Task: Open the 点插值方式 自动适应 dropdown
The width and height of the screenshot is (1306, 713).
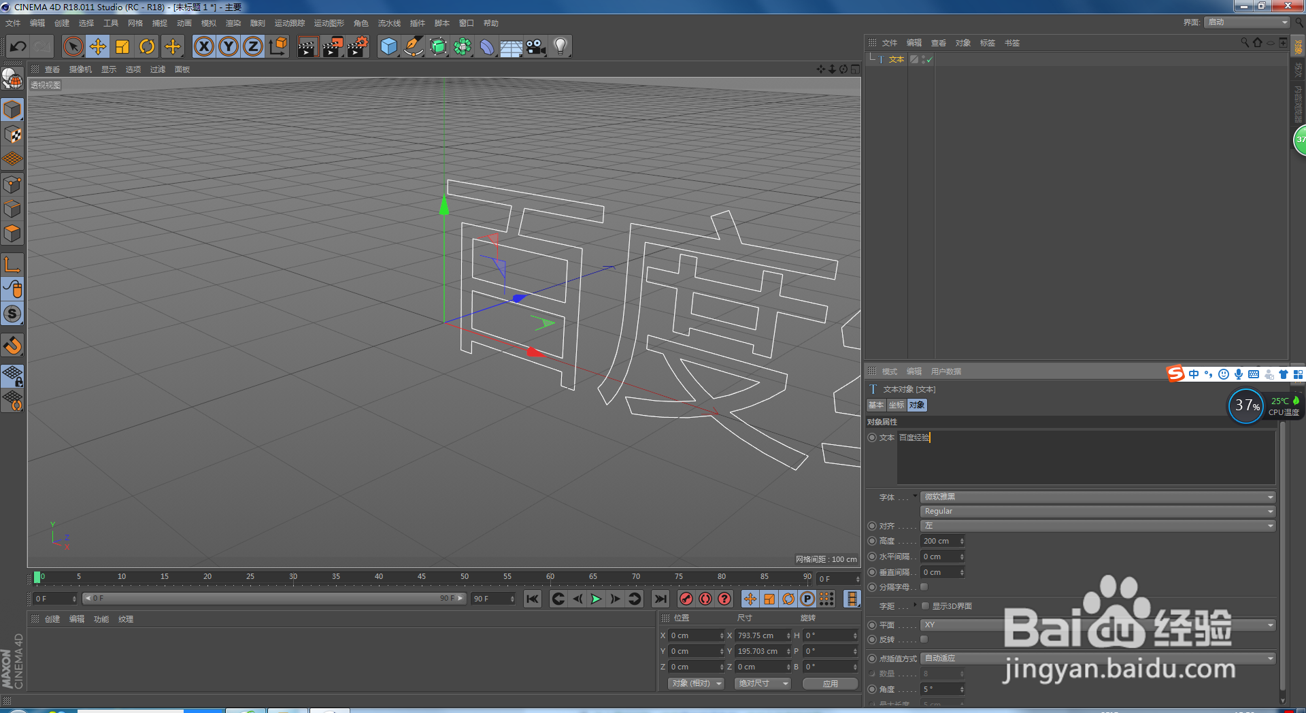Action: tap(1098, 658)
